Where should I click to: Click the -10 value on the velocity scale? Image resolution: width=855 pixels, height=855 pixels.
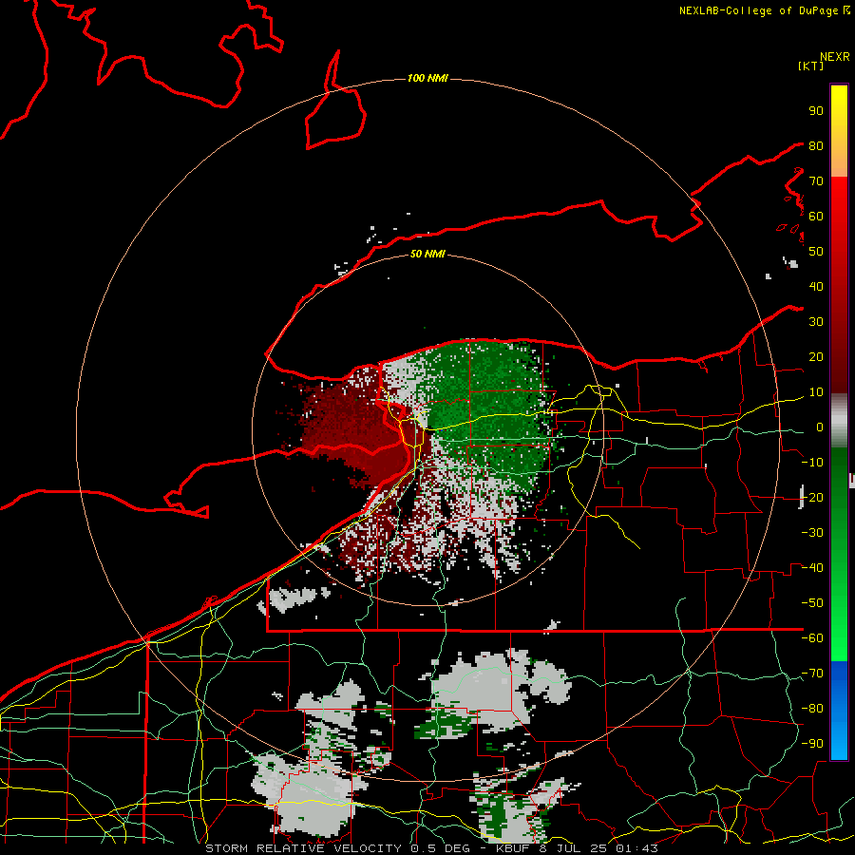click(x=812, y=463)
